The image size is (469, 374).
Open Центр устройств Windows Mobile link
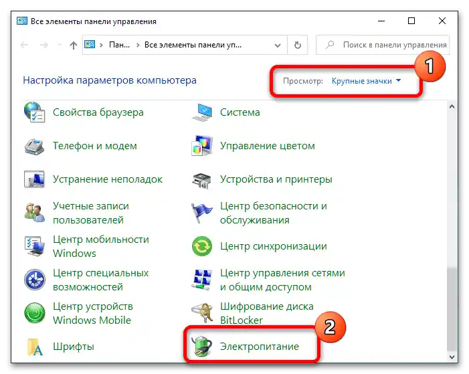pyautogui.click(x=93, y=313)
